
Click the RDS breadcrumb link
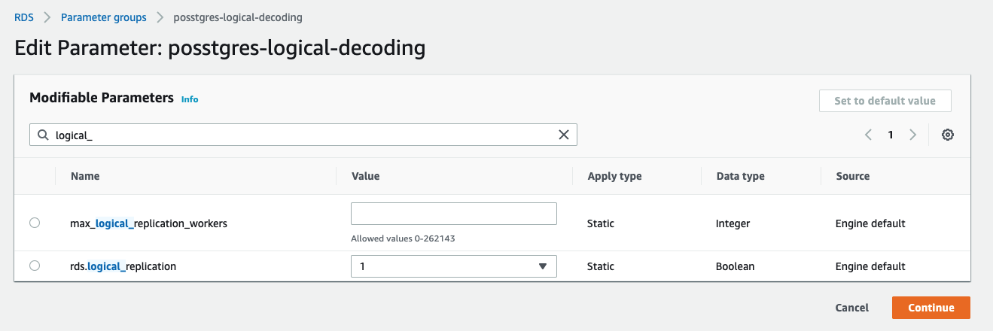[24, 17]
